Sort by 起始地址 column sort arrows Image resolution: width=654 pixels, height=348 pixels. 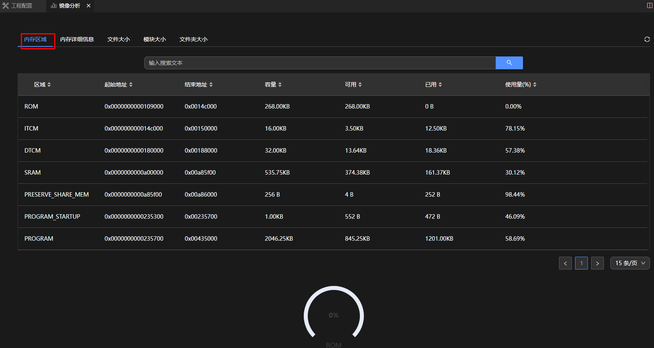(131, 84)
